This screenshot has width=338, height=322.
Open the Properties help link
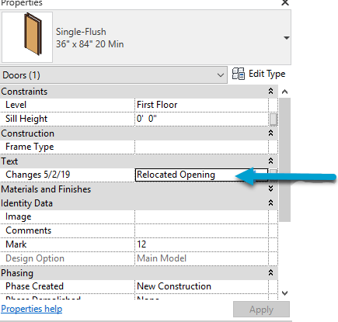point(32,309)
